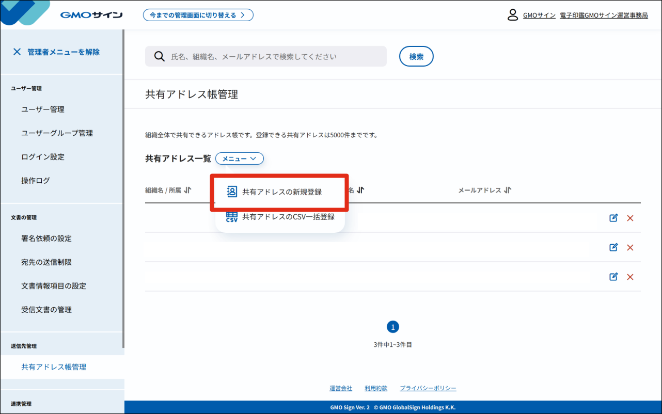The width and height of the screenshot is (662, 414).
Task: Switch to previous admin screen button
Action: pos(198,15)
